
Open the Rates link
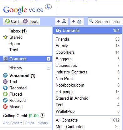pos(30,123)
